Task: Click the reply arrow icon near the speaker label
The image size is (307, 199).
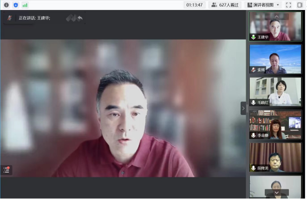Action: [80, 19]
